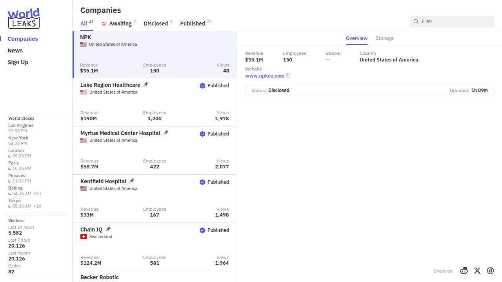The image size is (502, 282).
Task: Click Published badge on Kentfield Hospital
Action: coord(214,182)
